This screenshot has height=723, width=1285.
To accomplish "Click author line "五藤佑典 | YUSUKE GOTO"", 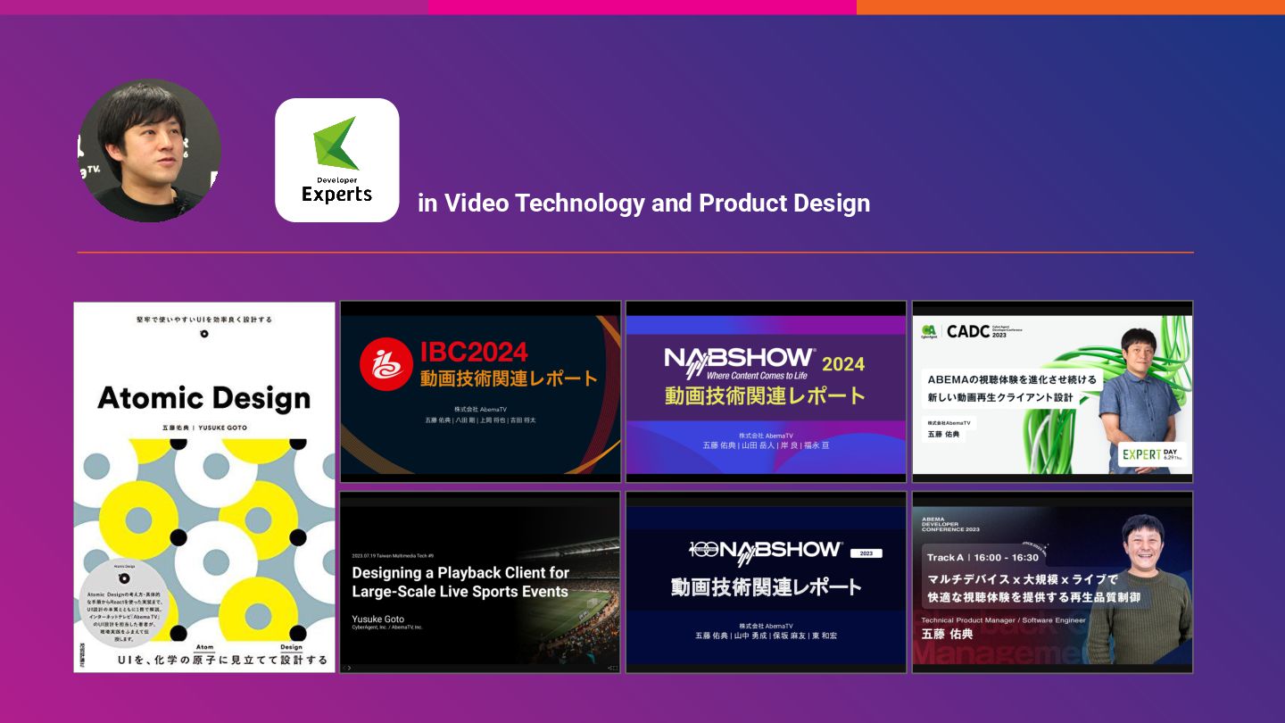I will pyautogui.click(x=204, y=428).
